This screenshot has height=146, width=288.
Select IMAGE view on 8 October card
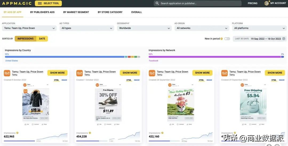[64, 80]
